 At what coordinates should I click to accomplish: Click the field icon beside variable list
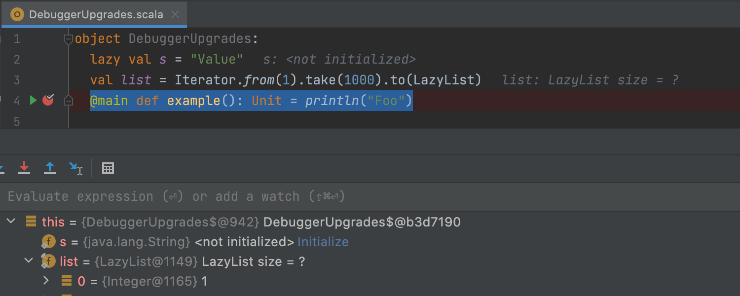pyautogui.click(x=48, y=261)
